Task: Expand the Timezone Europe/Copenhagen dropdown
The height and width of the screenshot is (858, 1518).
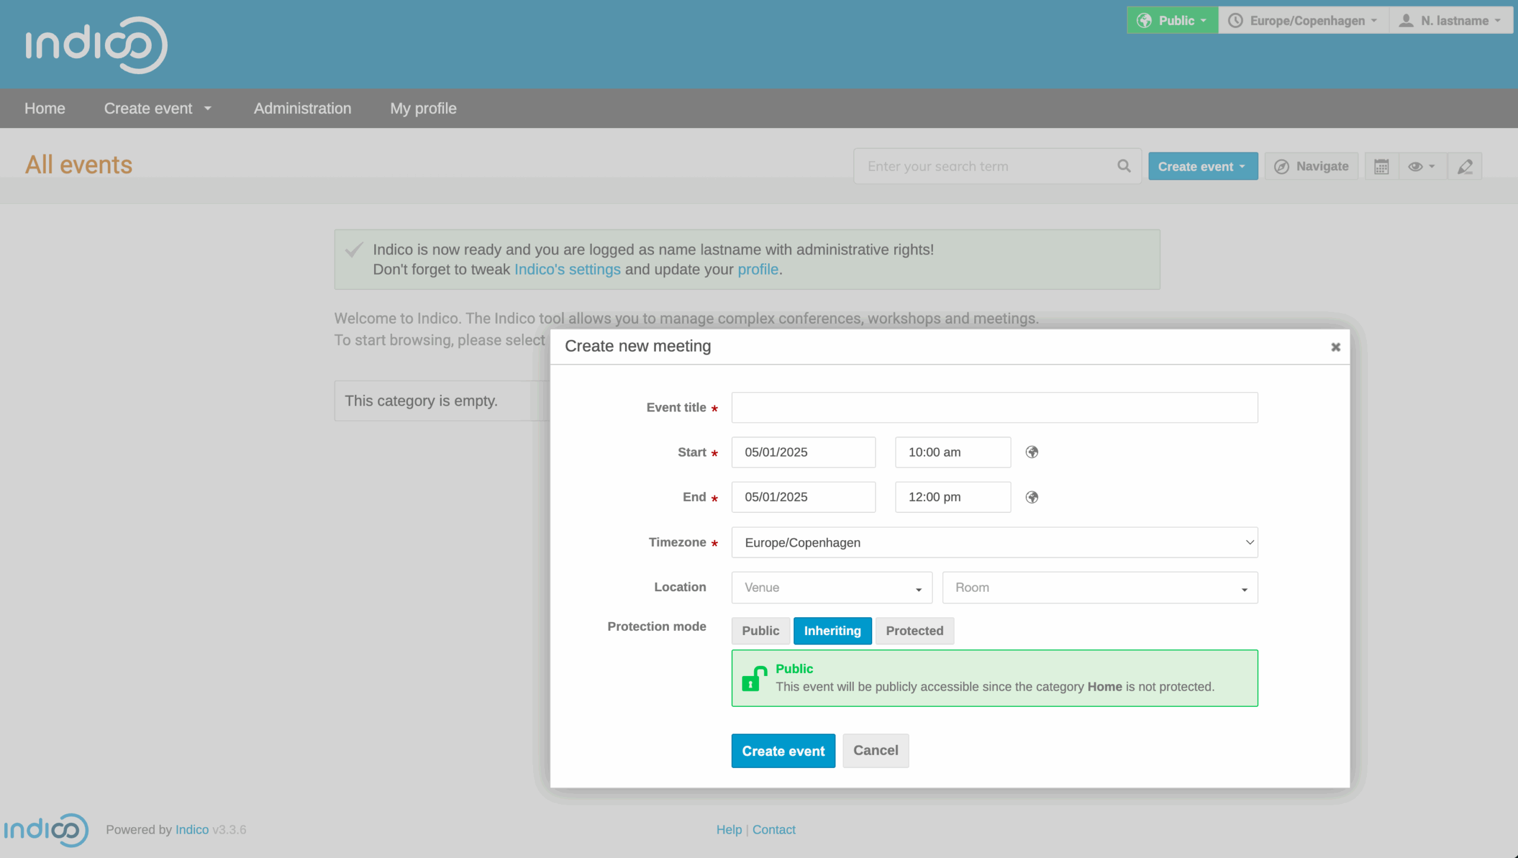Action: [x=994, y=543]
